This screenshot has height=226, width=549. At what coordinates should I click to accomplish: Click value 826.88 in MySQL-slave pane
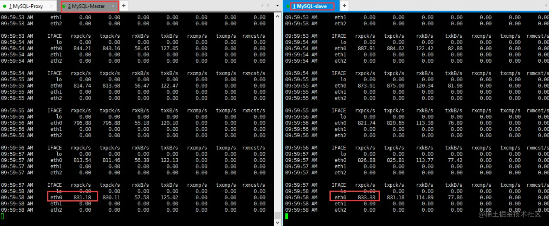point(367,160)
